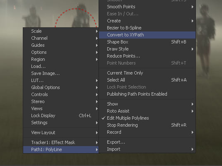Screen dimensions: 222x166
Task: Open Tracker1: Effect Mask submenu
Action: tap(61, 142)
